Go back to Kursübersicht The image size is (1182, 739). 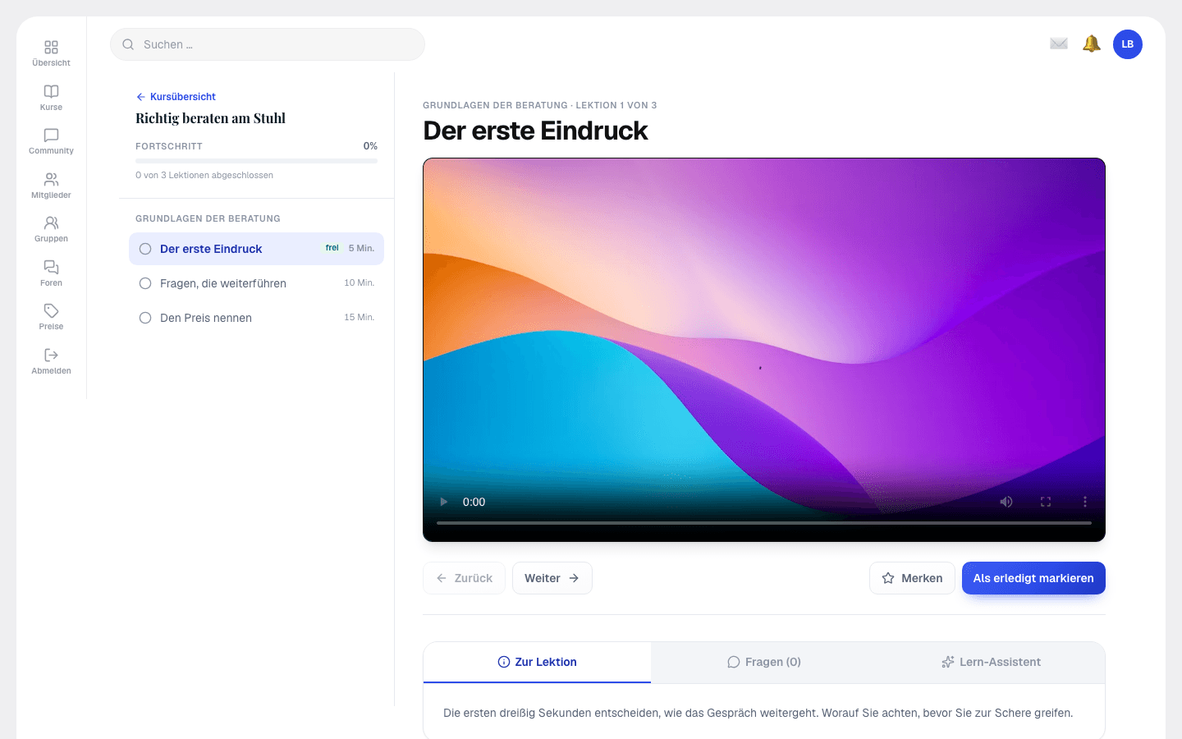tap(176, 97)
